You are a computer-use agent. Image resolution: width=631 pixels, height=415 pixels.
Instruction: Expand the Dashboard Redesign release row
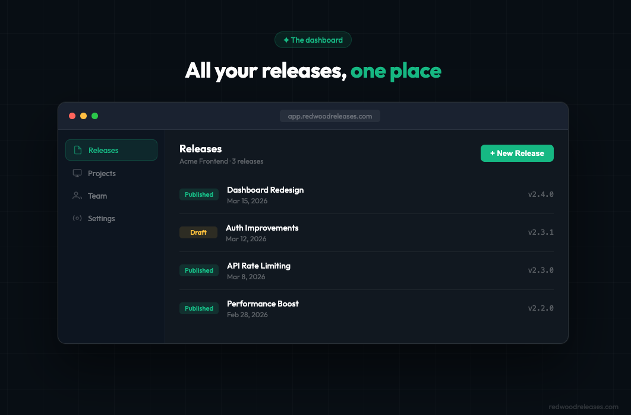pyautogui.click(x=367, y=194)
